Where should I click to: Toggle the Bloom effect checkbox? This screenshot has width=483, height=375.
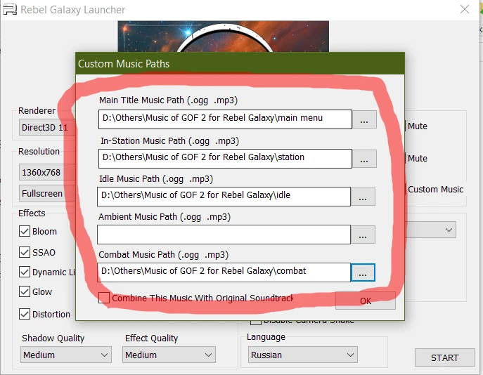[x=25, y=231]
